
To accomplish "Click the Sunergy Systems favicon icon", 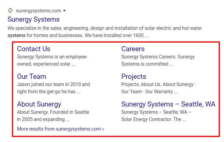I will point(10,11).
